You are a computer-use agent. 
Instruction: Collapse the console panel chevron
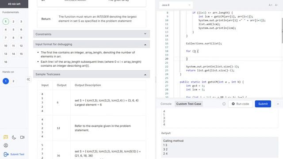click(278, 104)
